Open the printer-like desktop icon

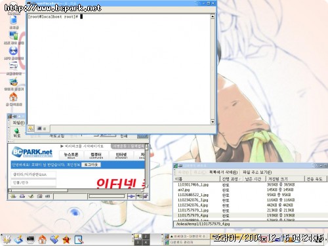pos(14,66)
